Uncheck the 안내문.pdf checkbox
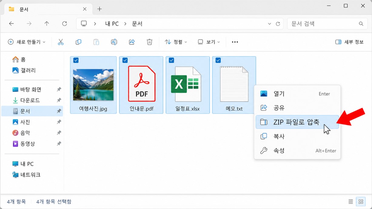Viewport: 372px width, 209px height. [125, 60]
